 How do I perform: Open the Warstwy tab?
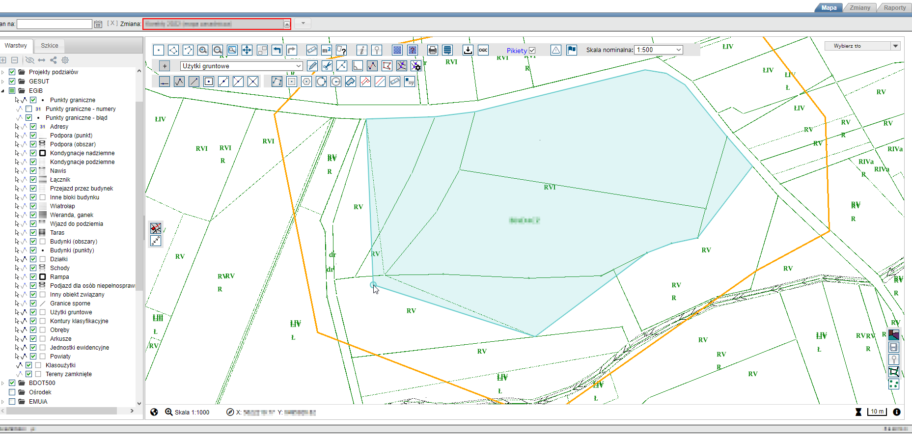[16, 46]
